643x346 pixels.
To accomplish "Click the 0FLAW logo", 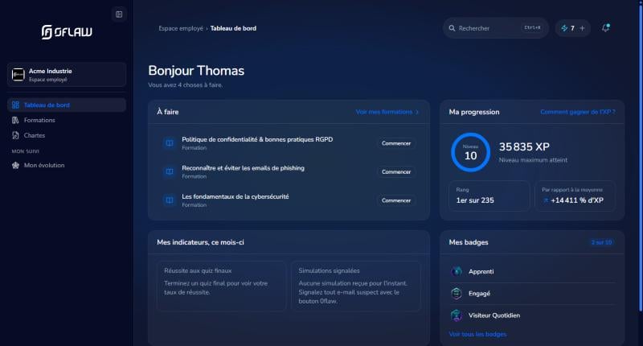I will coord(67,31).
